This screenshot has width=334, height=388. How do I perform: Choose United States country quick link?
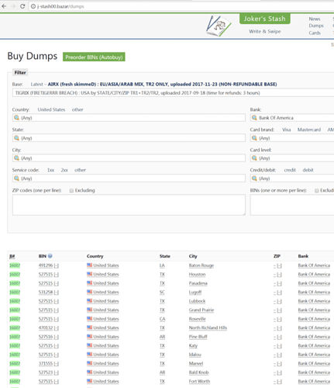click(x=51, y=109)
